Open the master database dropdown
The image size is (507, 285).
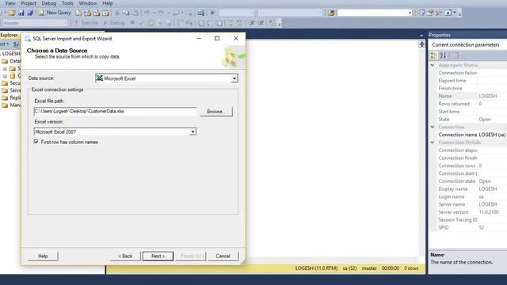tap(35, 23)
